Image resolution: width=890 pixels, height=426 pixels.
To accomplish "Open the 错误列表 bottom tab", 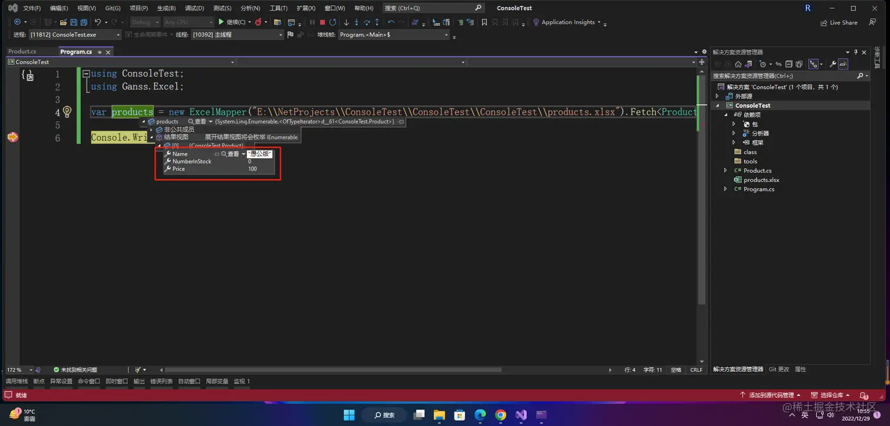I will point(161,381).
